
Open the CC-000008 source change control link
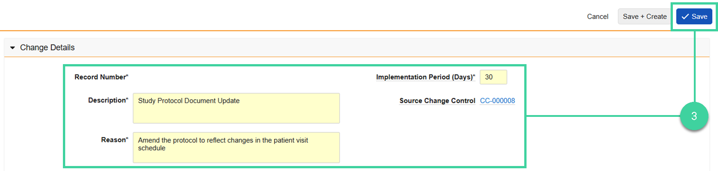pyautogui.click(x=497, y=101)
